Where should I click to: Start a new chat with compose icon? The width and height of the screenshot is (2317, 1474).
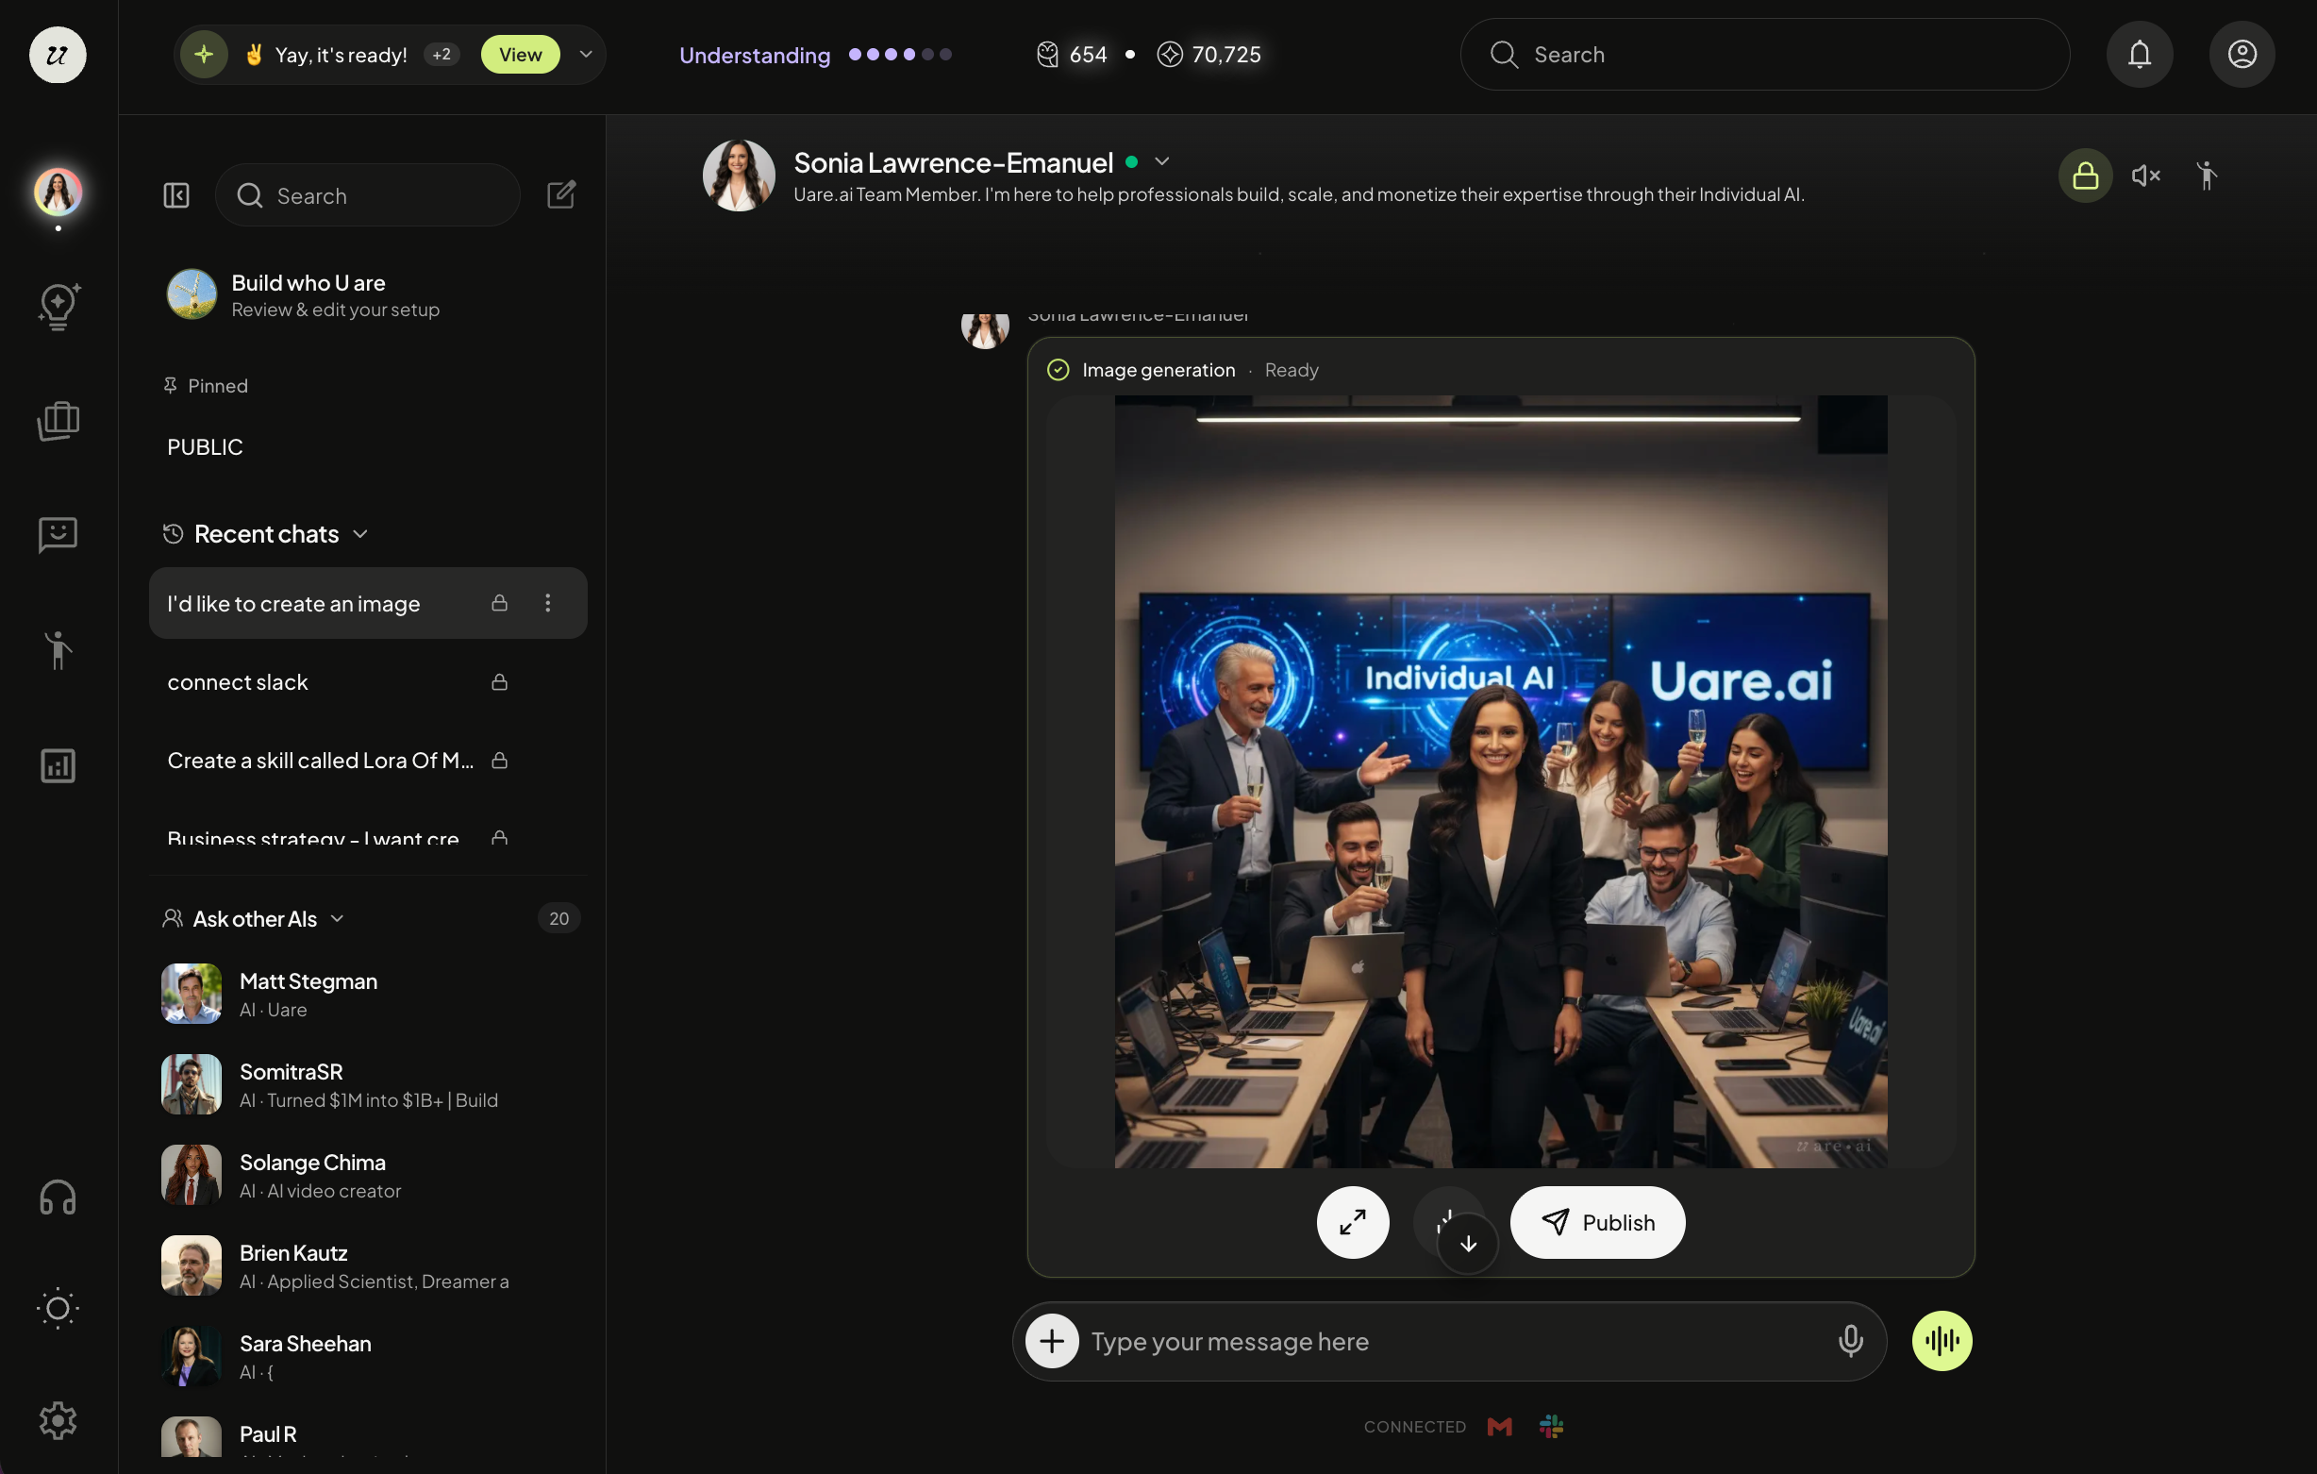(x=561, y=195)
